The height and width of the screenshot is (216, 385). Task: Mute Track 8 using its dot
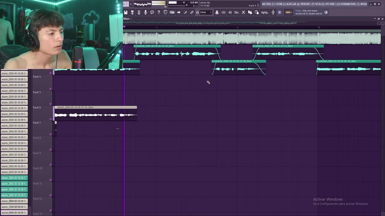click(50, 149)
